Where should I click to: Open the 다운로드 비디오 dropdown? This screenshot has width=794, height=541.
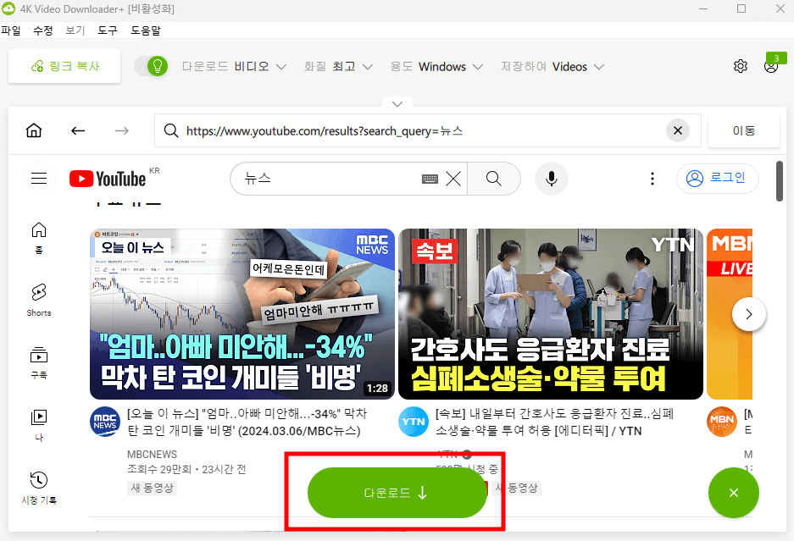pos(235,67)
